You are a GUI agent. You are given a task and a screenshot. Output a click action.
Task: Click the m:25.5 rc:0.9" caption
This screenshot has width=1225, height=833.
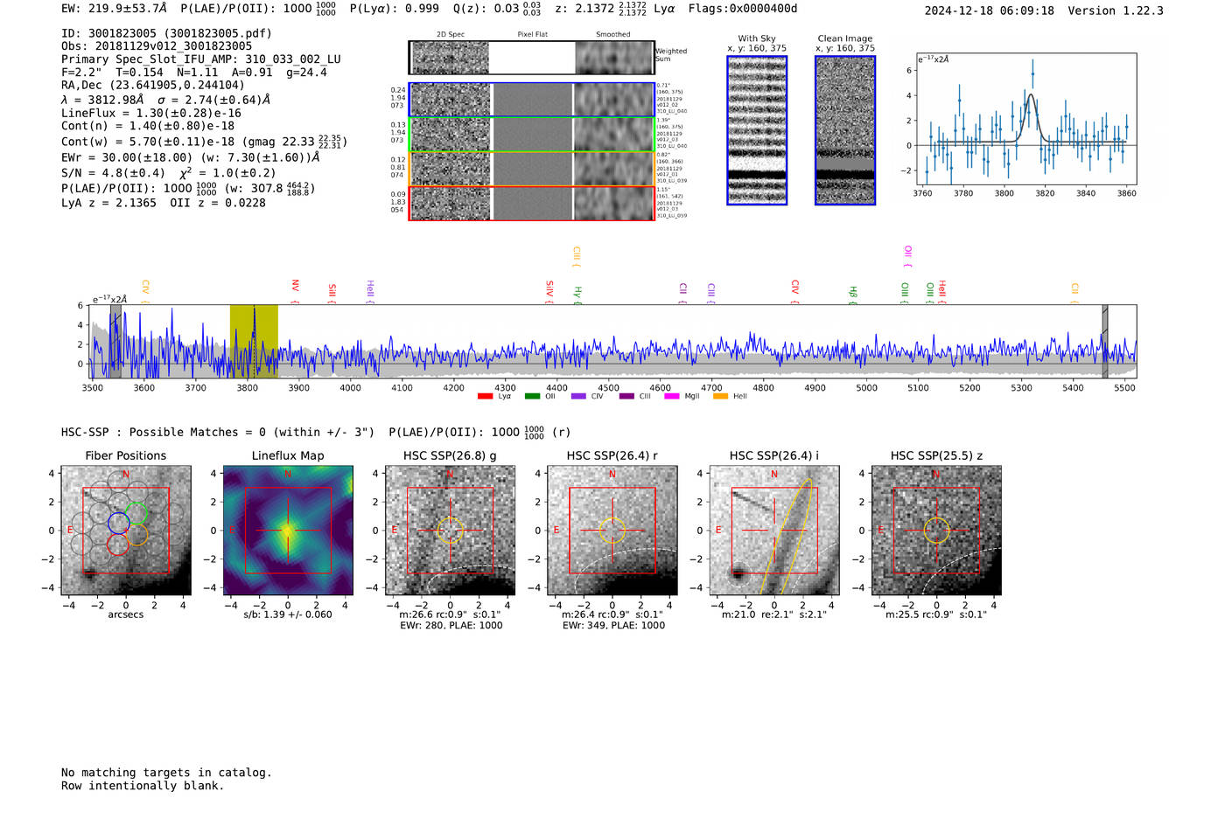[936, 614]
